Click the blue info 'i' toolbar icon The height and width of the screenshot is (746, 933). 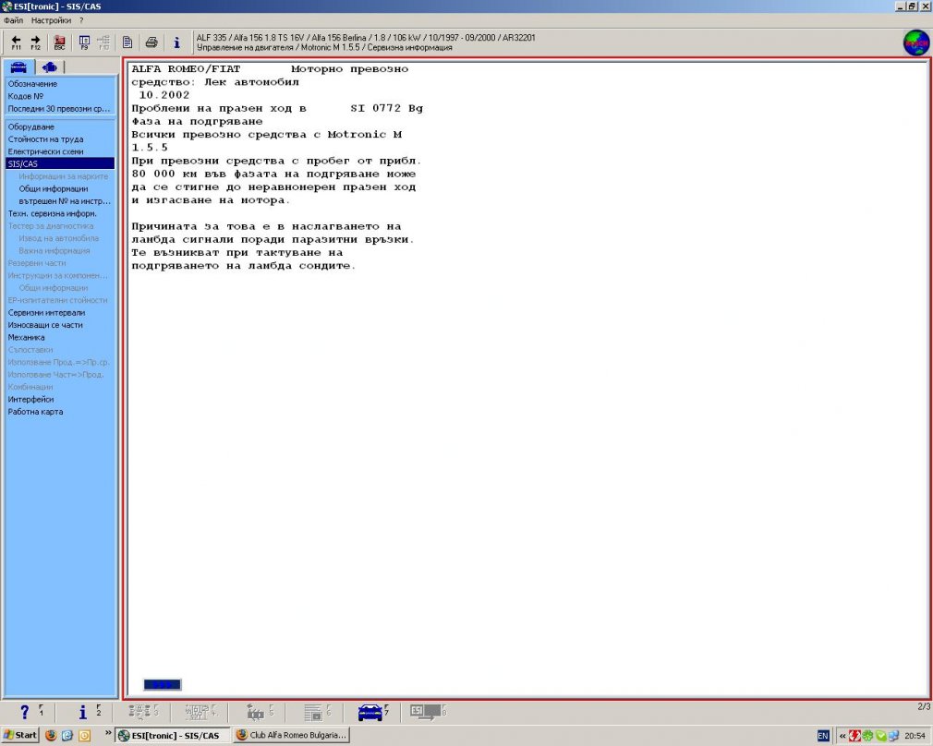coord(176,42)
